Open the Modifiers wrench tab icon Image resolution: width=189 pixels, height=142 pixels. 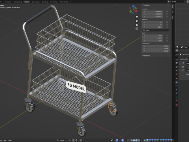pyautogui.click(x=176, y=82)
